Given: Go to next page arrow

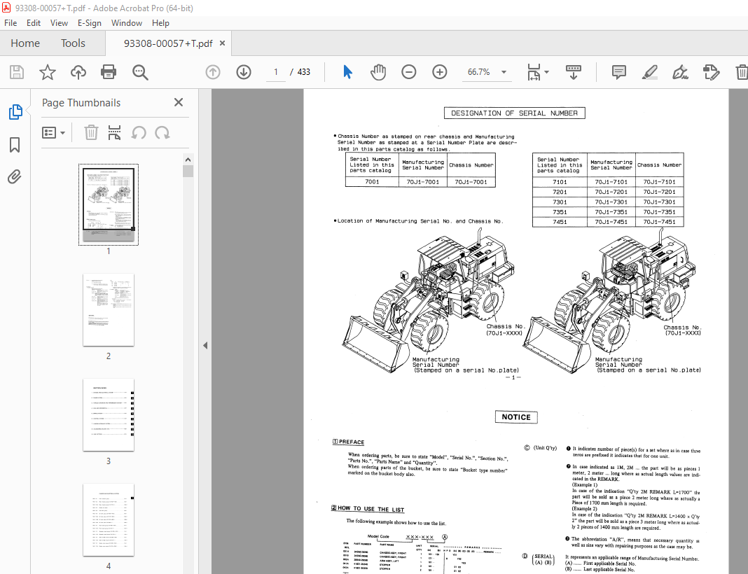Looking at the screenshot, I should coord(244,72).
